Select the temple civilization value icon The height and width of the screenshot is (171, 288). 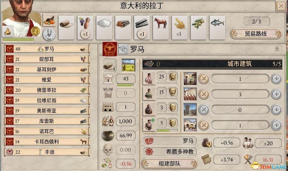[x=108, y=79]
